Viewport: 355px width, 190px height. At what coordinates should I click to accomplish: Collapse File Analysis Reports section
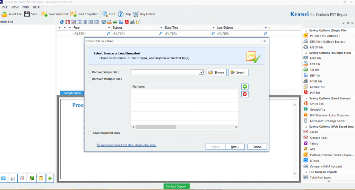point(306,172)
